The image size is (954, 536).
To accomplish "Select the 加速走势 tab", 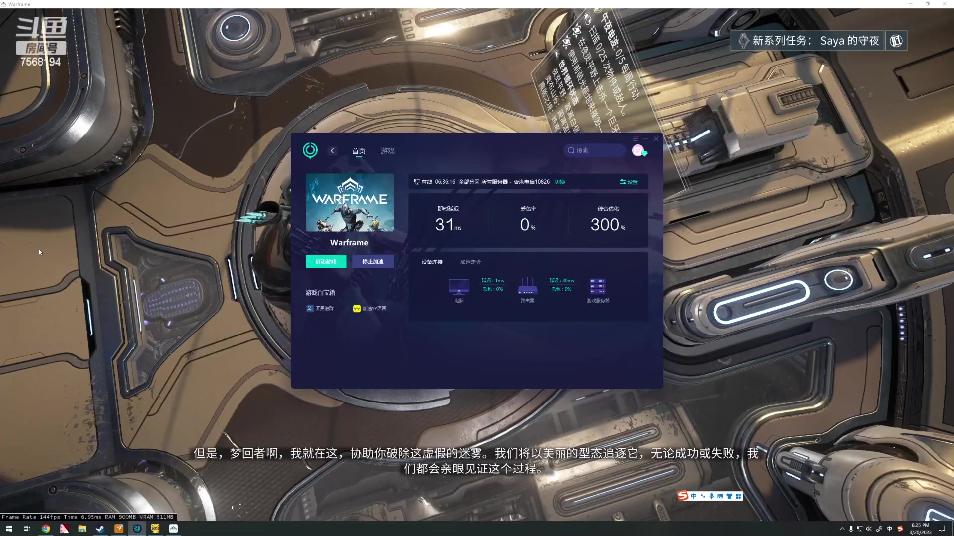I will click(x=470, y=262).
